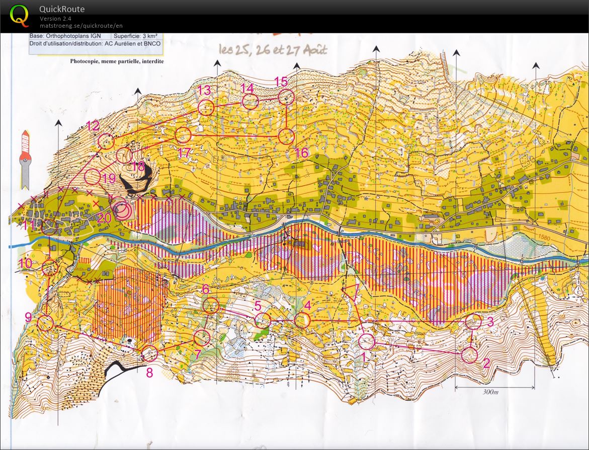Click control circle 16
This screenshot has width=589, height=450.
286,136
